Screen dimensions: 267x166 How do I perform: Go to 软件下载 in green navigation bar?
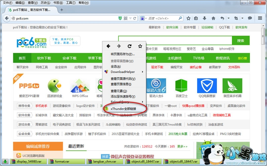coord(44,58)
